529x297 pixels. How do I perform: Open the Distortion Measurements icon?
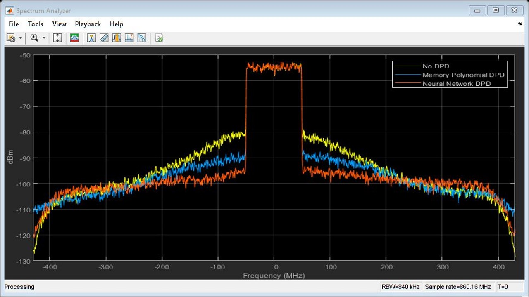pyautogui.click(x=129, y=38)
